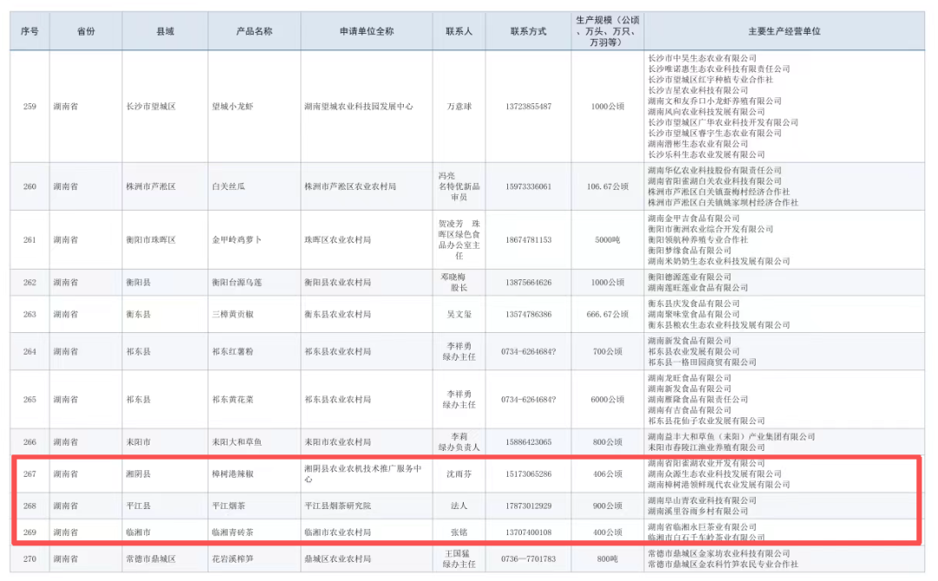The height and width of the screenshot is (581, 938).
Task: Select the product cell 金甲岭鸡萝卜
Action: click(x=237, y=239)
